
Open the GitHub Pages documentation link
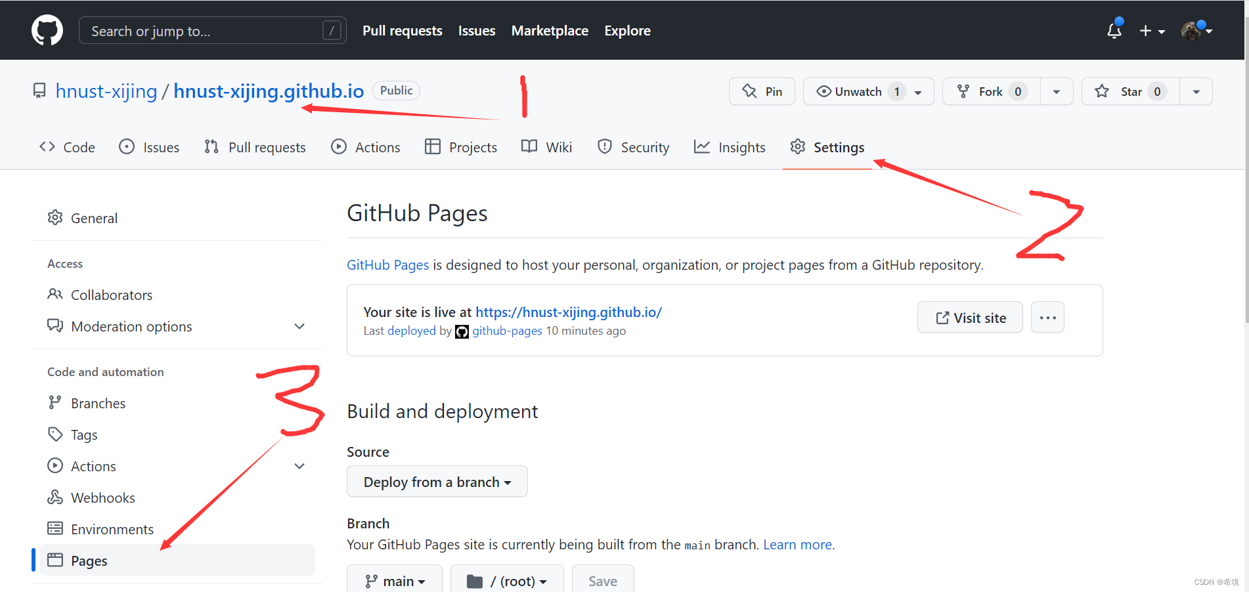(387, 264)
